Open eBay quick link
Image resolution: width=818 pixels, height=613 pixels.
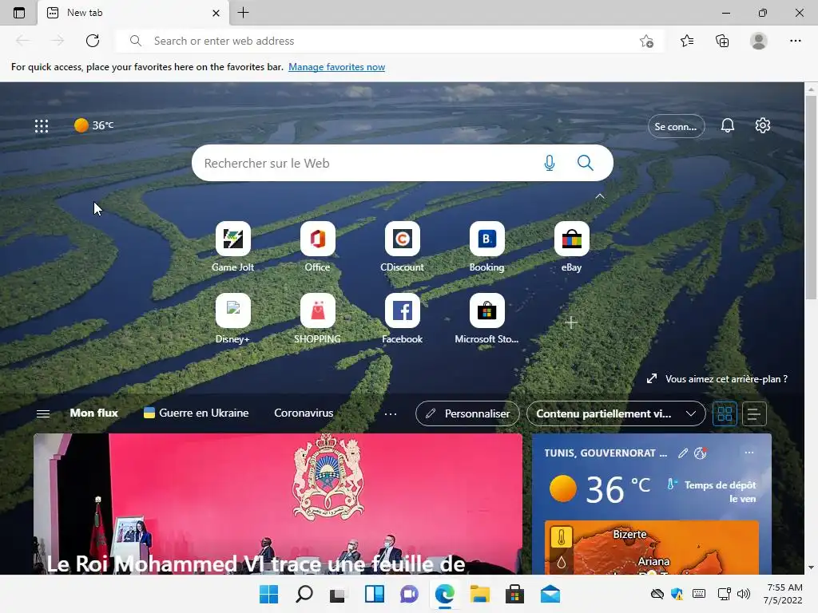click(571, 247)
